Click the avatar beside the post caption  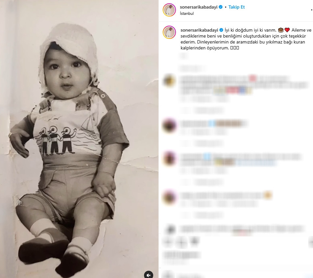pyautogui.click(x=169, y=32)
